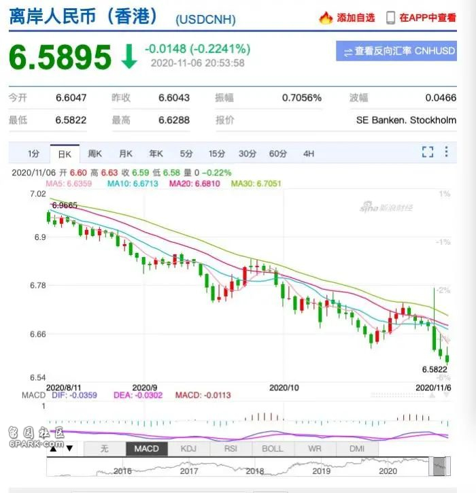The image size is (476, 493).
Task: Select the RSI indicator button
Action: pos(231,449)
